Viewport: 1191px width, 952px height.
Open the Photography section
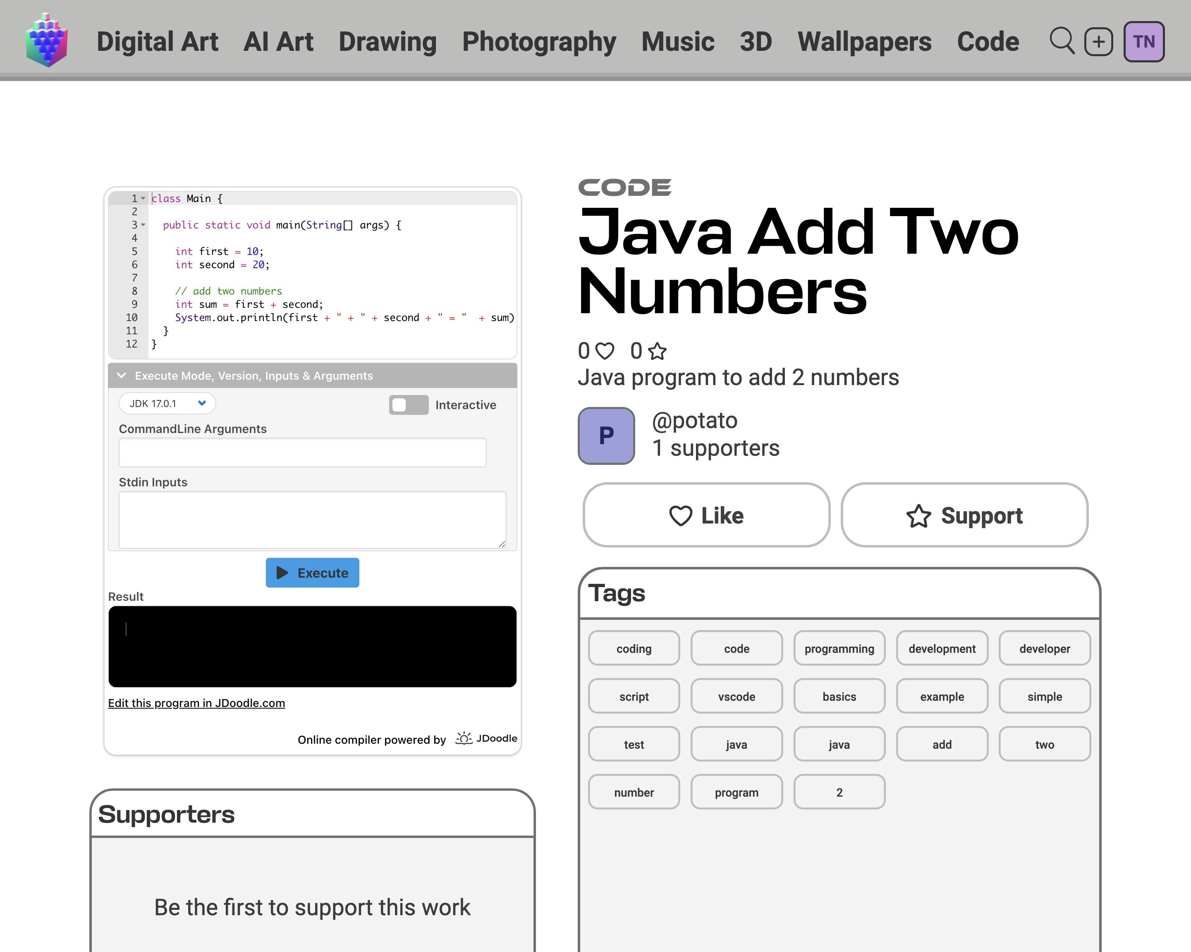pos(539,42)
